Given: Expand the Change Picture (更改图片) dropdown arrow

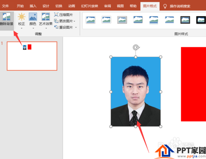Looking at the screenshot, I should (75, 21).
